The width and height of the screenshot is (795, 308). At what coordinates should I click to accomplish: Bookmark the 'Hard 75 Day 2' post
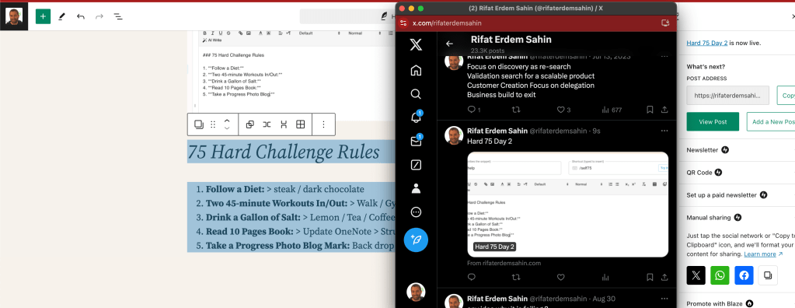pyautogui.click(x=650, y=277)
